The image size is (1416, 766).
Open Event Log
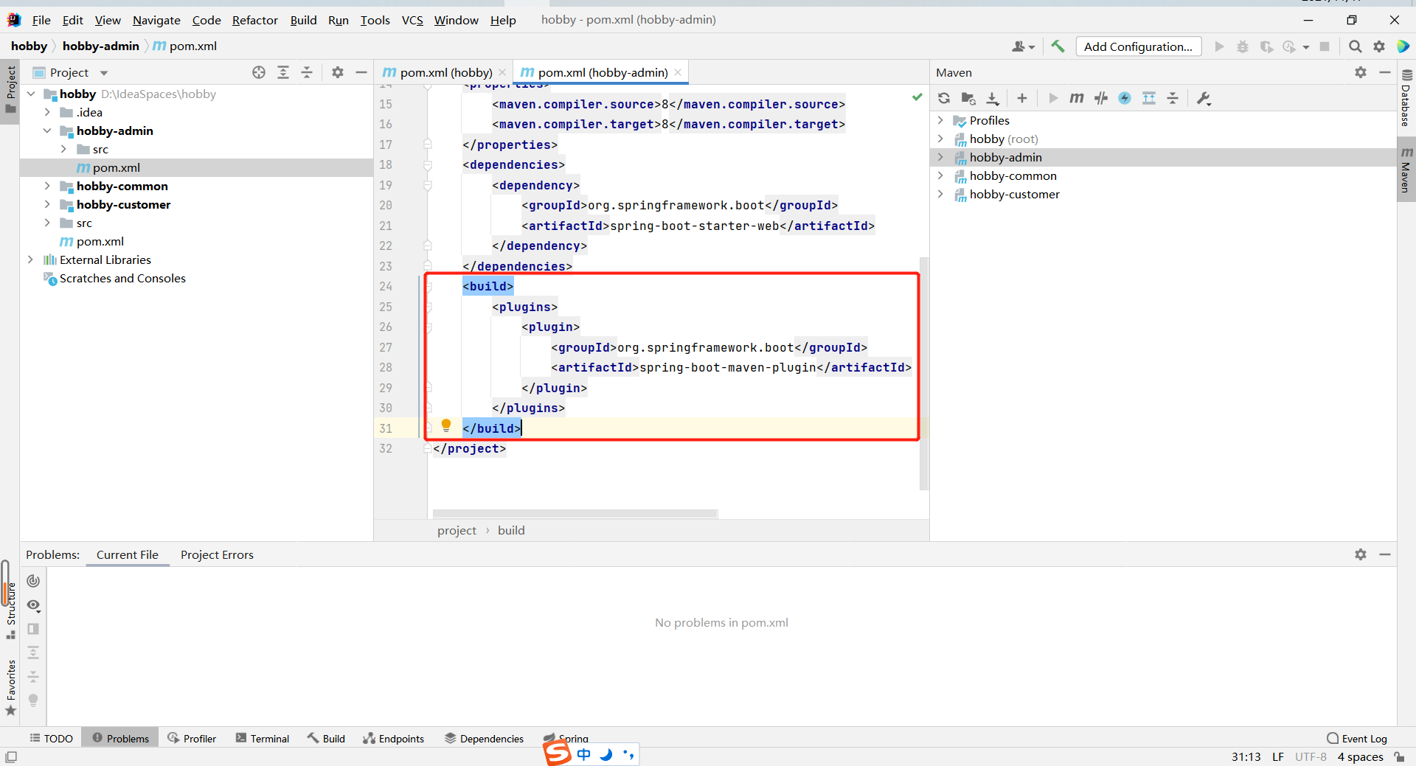tap(1357, 738)
